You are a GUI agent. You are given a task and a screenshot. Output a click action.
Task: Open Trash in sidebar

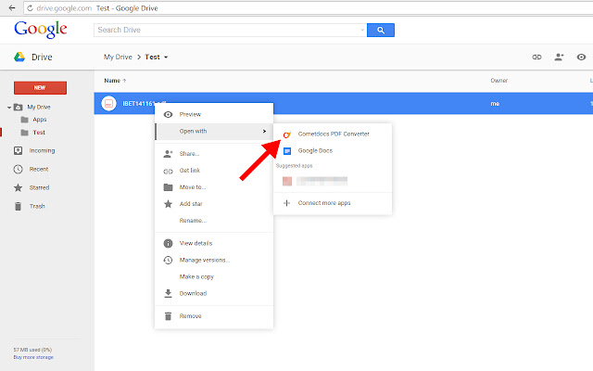pyautogui.click(x=37, y=206)
